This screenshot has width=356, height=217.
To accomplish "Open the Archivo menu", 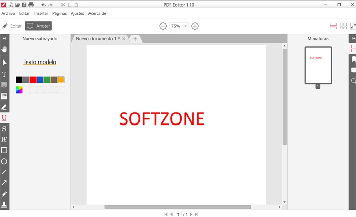I will (8, 13).
